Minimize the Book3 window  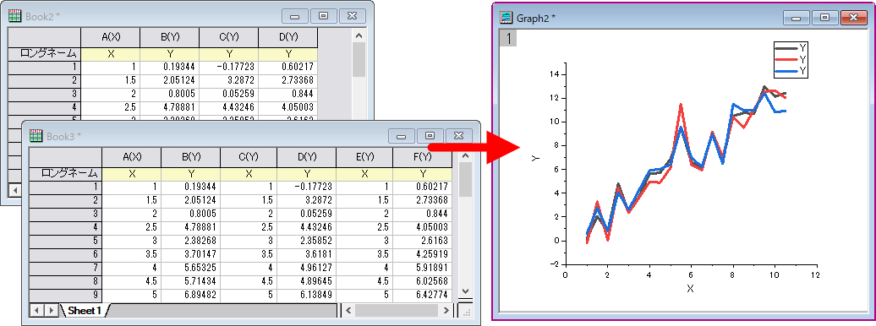coord(402,136)
